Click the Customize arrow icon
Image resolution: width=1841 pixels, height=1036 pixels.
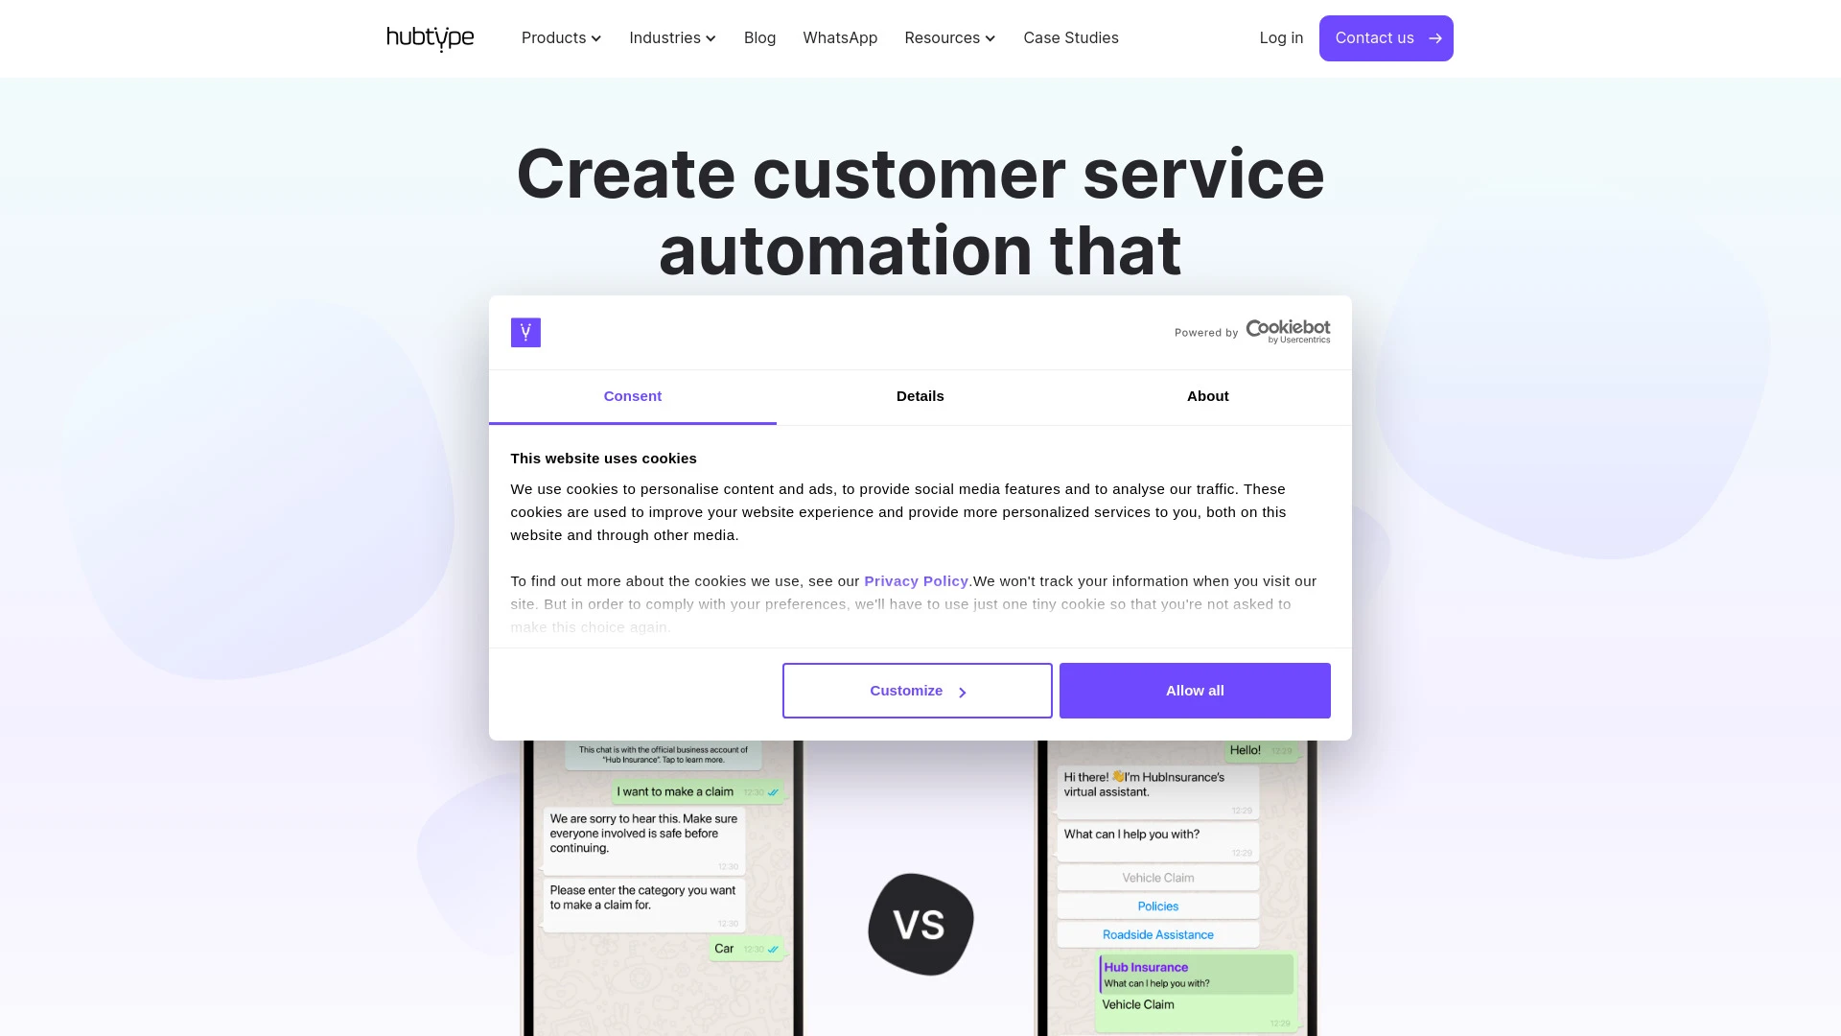(x=963, y=692)
